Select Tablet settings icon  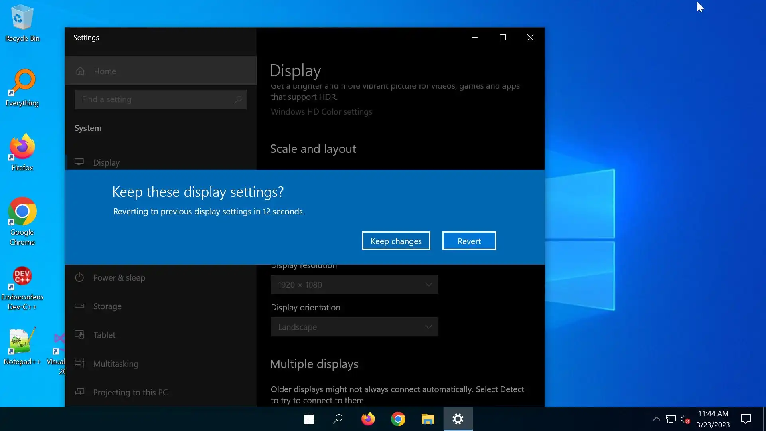pos(79,335)
